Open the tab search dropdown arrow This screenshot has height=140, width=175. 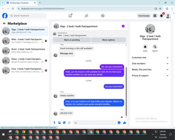(3, 3)
